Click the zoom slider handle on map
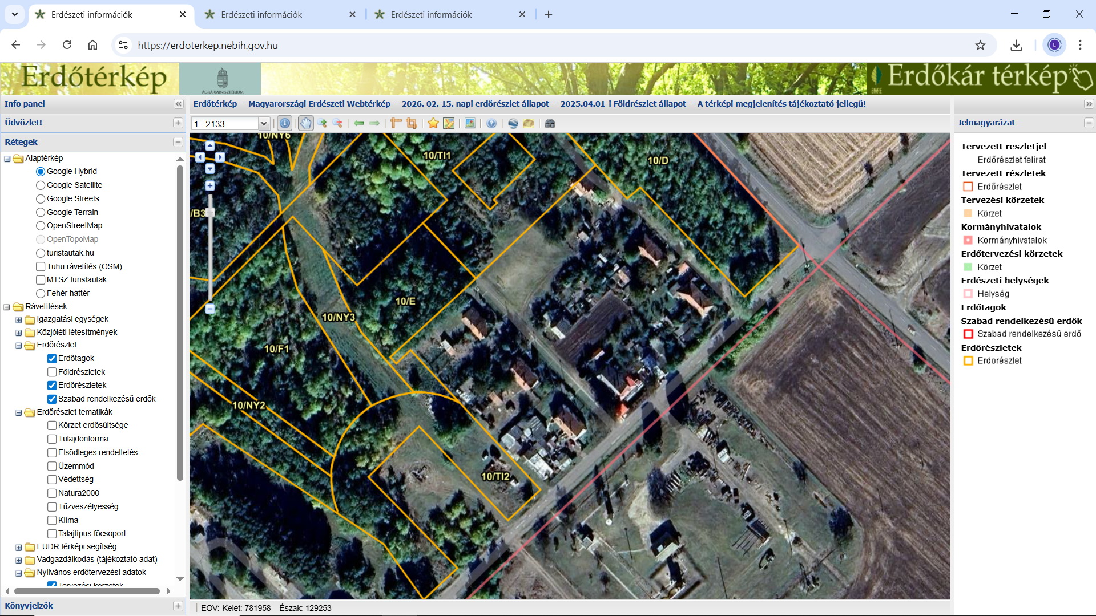The image size is (1096, 616). point(210,213)
